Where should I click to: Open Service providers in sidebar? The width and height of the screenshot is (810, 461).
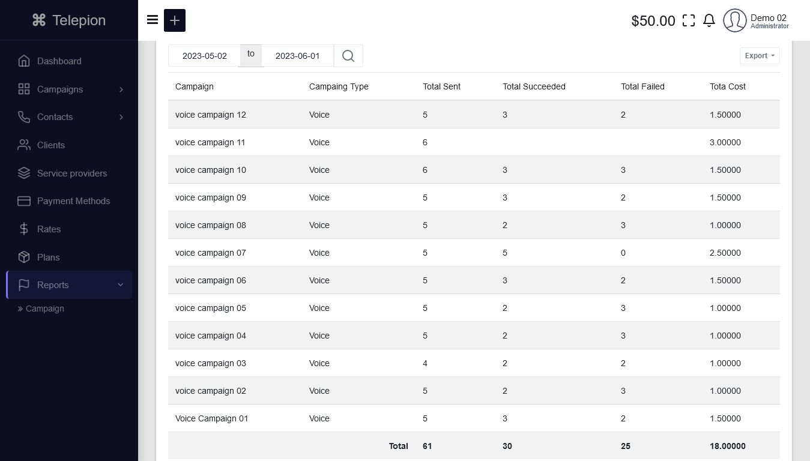[x=71, y=173]
